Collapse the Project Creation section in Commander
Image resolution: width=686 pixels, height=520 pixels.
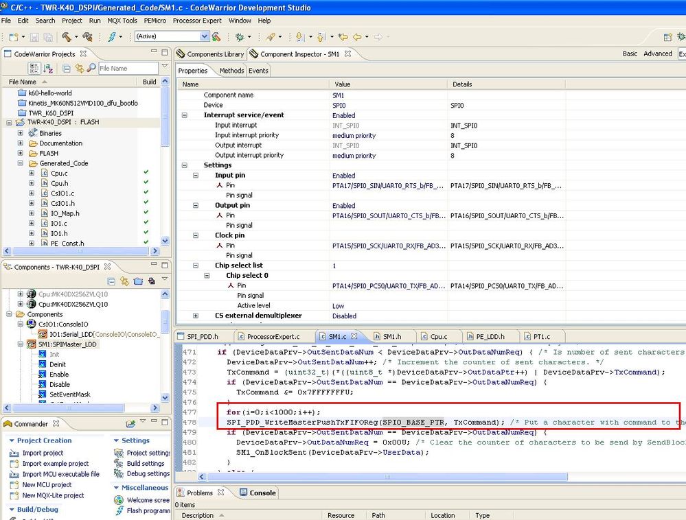coord(12,440)
